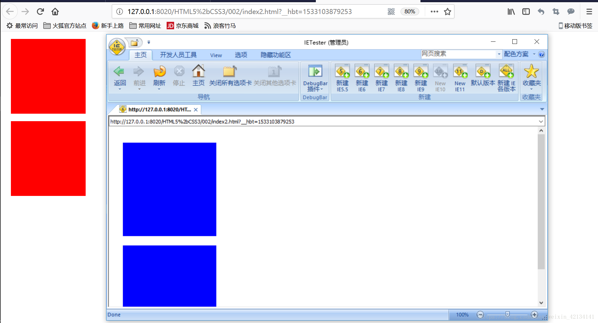Toggle the Firefox sidebar icon

tap(526, 12)
